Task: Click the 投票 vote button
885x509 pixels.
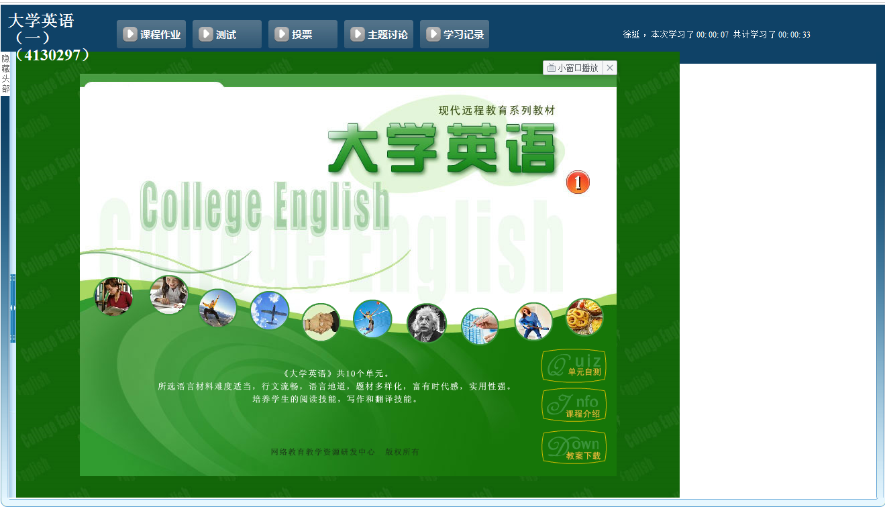Action: (x=303, y=34)
